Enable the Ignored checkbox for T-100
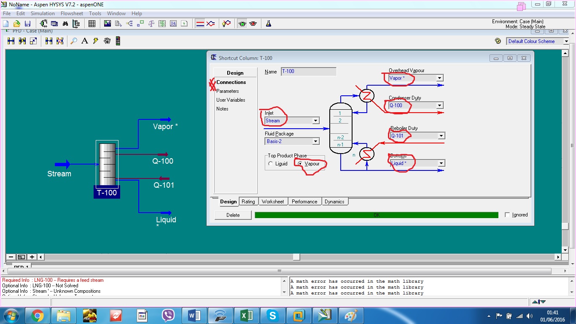 coord(507,215)
